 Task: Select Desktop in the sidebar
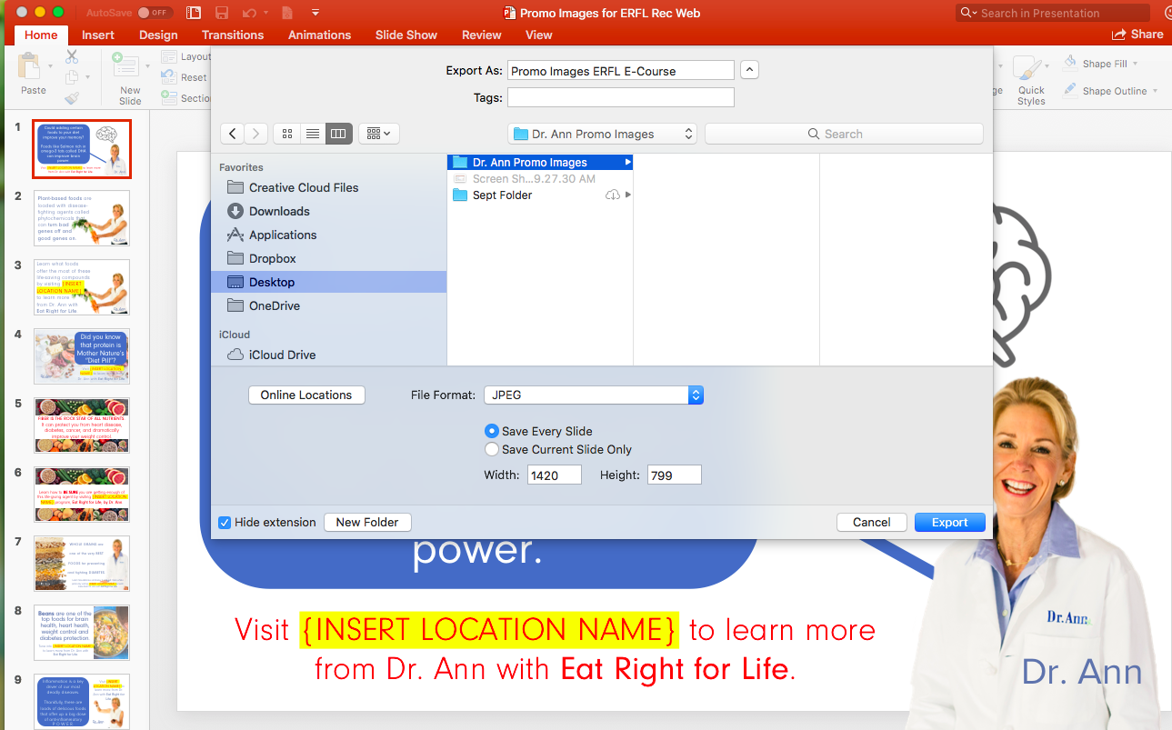pos(328,282)
